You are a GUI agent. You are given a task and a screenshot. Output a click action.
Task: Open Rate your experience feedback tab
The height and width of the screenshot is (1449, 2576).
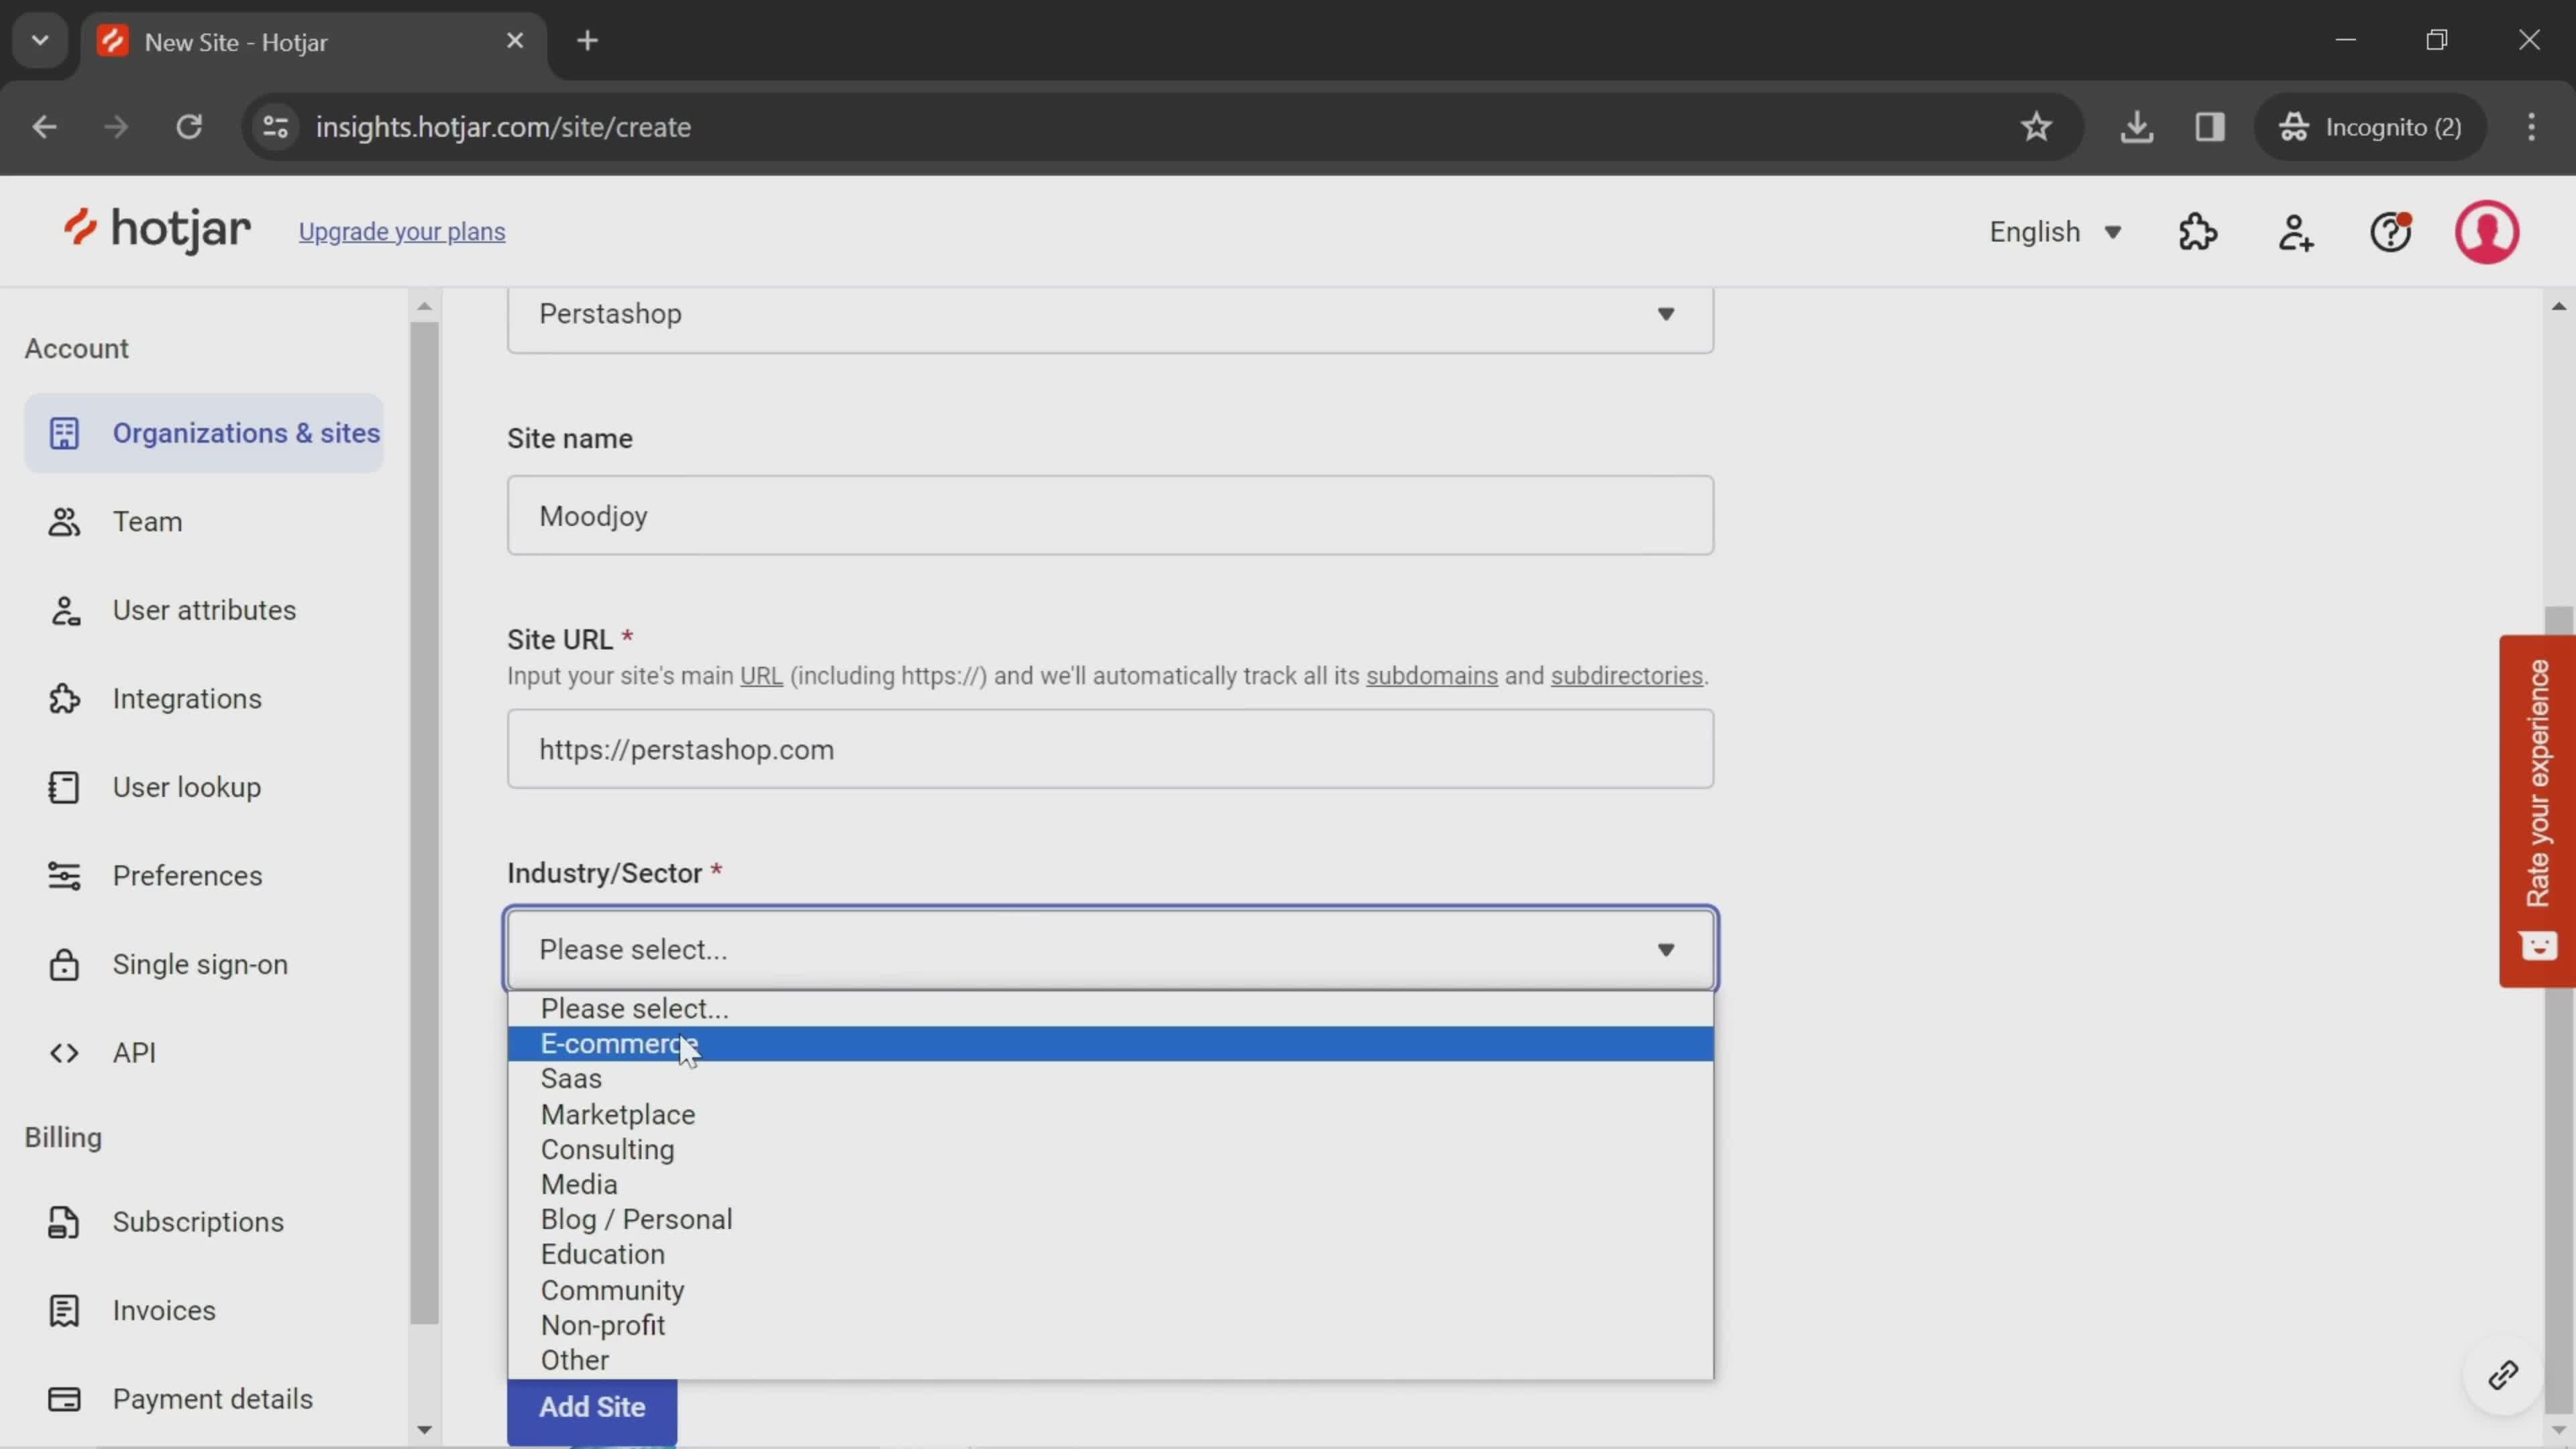pyautogui.click(x=2538, y=811)
